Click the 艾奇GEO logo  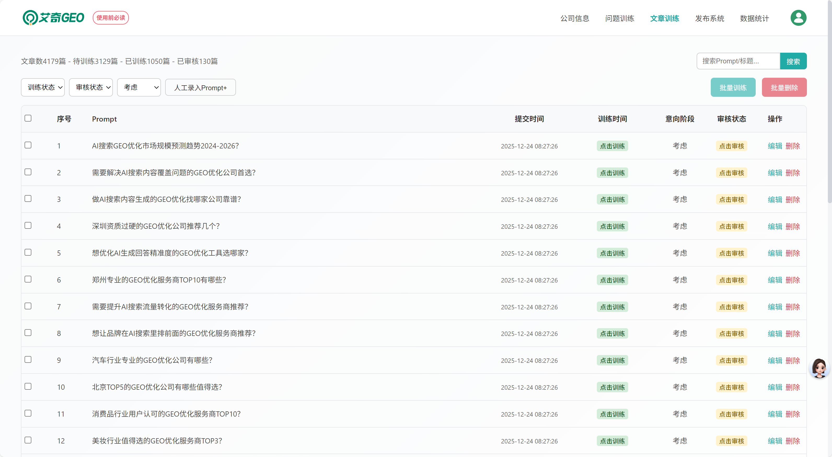coord(53,17)
